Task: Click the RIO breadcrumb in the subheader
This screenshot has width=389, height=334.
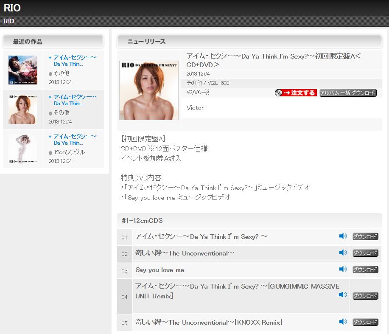Action: click(9, 21)
